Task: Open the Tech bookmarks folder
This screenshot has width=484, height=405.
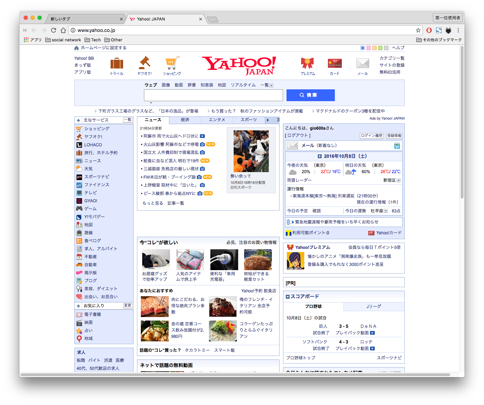Action: tap(92, 40)
